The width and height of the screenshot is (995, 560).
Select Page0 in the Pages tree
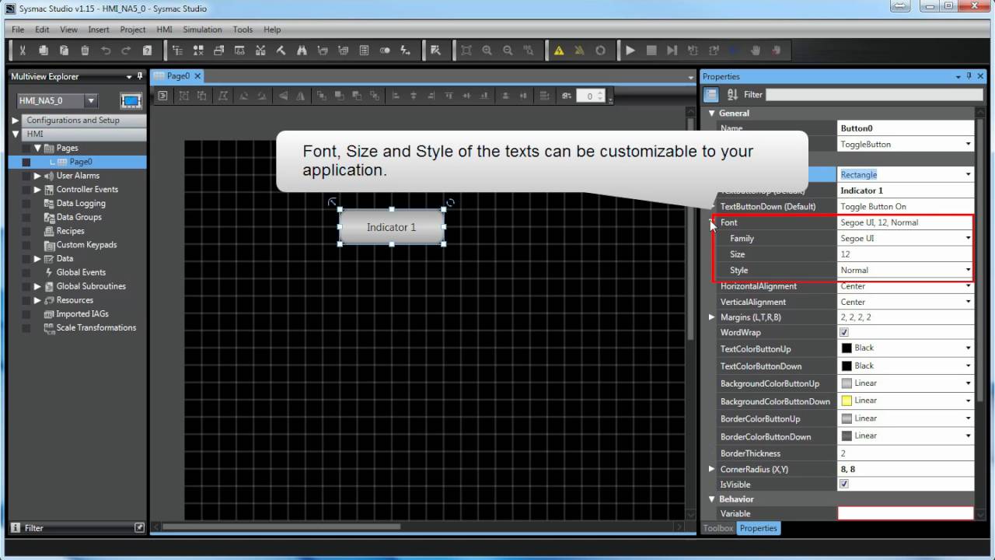pyautogui.click(x=81, y=162)
